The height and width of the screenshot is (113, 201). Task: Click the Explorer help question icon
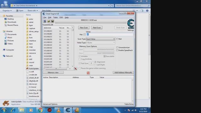click(x=147, y=11)
